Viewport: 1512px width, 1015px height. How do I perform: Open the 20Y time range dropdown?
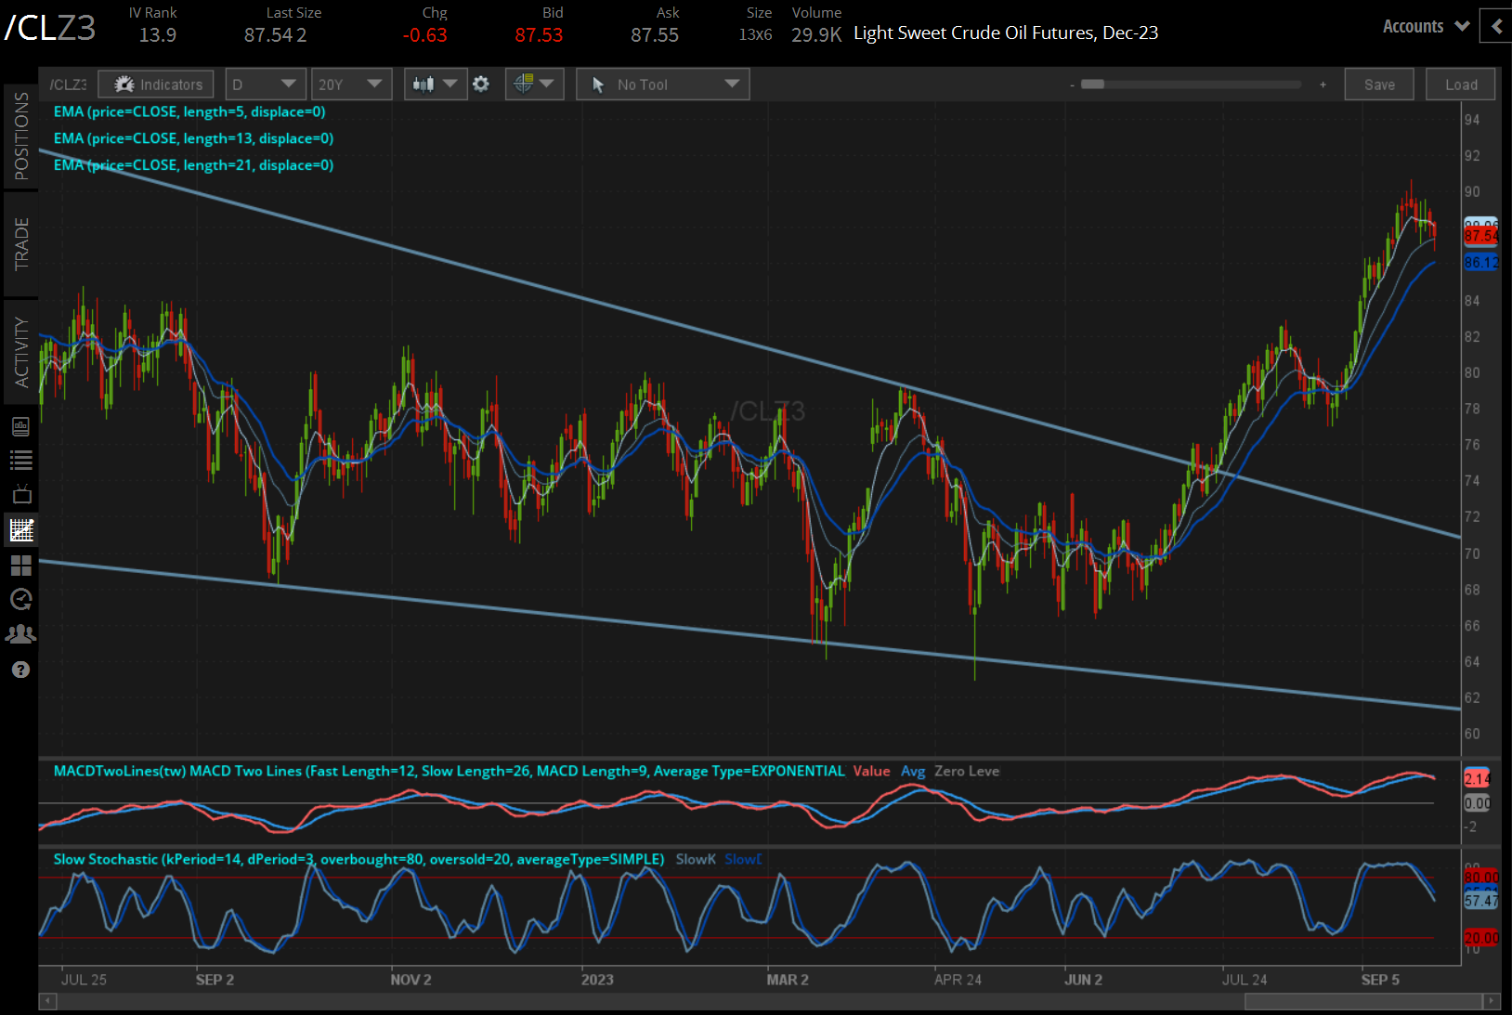click(350, 85)
